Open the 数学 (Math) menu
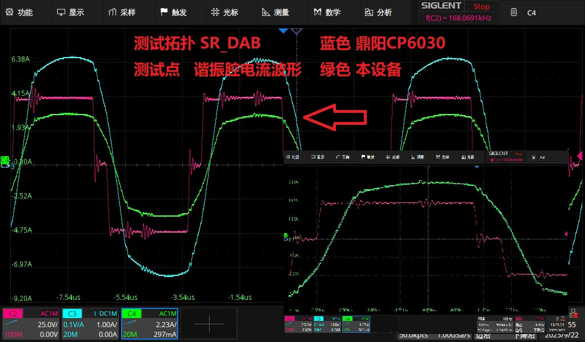The image size is (585, 342). [327, 13]
